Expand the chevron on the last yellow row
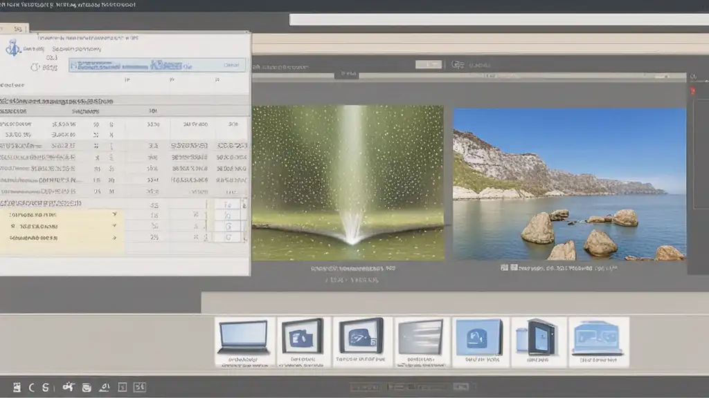The height and width of the screenshot is (398, 709). point(114,237)
